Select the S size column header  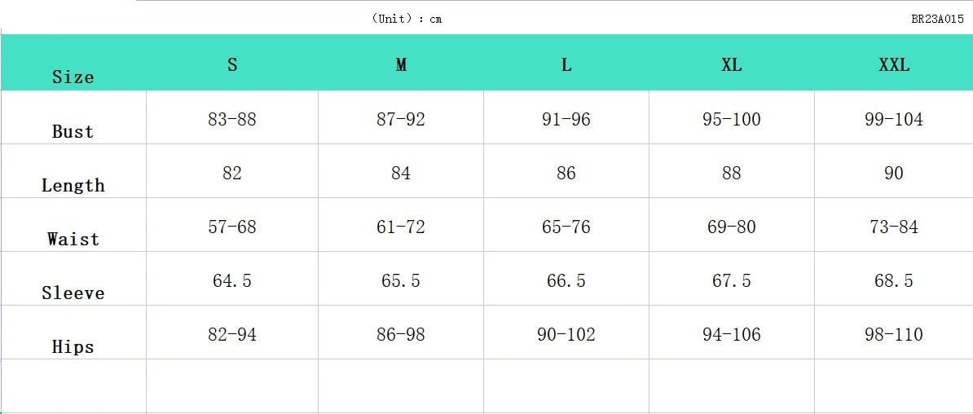pyautogui.click(x=232, y=65)
